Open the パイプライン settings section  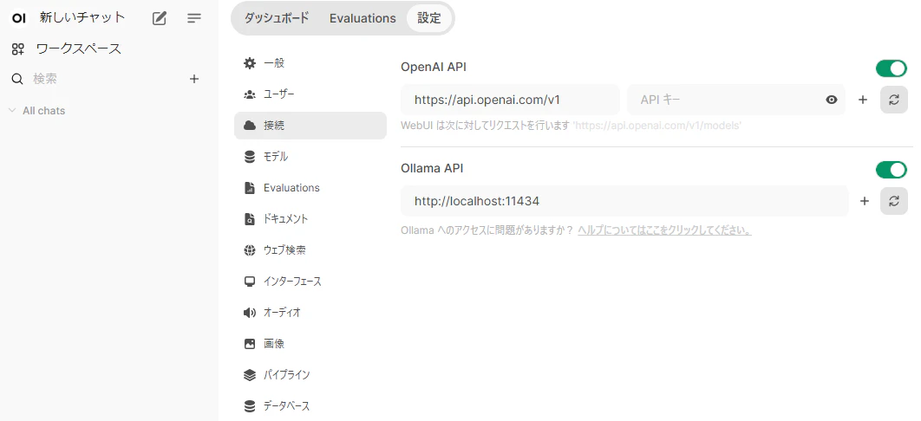click(310, 375)
